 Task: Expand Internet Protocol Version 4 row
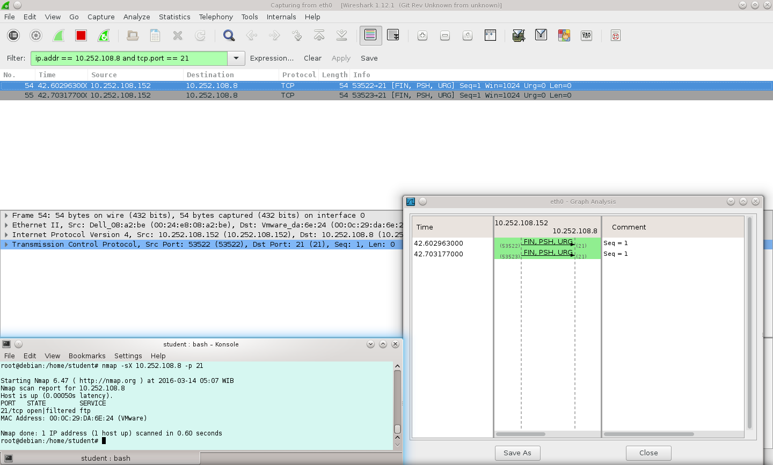coord(6,235)
